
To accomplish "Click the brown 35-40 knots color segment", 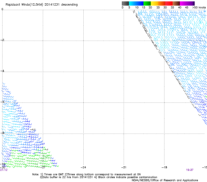I will [x=176, y=3].
